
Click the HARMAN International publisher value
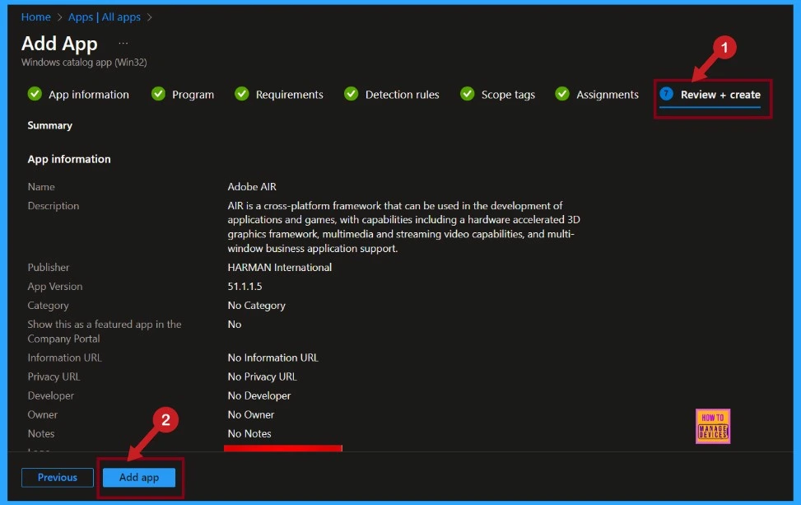click(x=279, y=267)
